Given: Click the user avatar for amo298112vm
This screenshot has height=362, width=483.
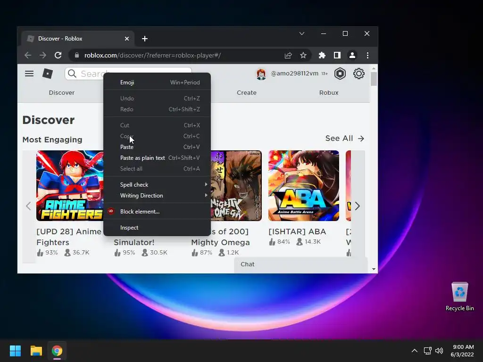Looking at the screenshot, I should (x=261, y=74).
